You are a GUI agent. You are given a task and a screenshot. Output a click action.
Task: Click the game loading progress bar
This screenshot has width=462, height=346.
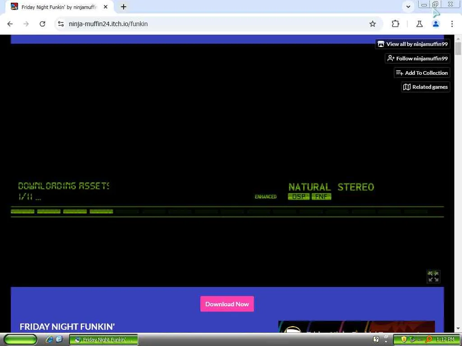click(x=227, y=212)
